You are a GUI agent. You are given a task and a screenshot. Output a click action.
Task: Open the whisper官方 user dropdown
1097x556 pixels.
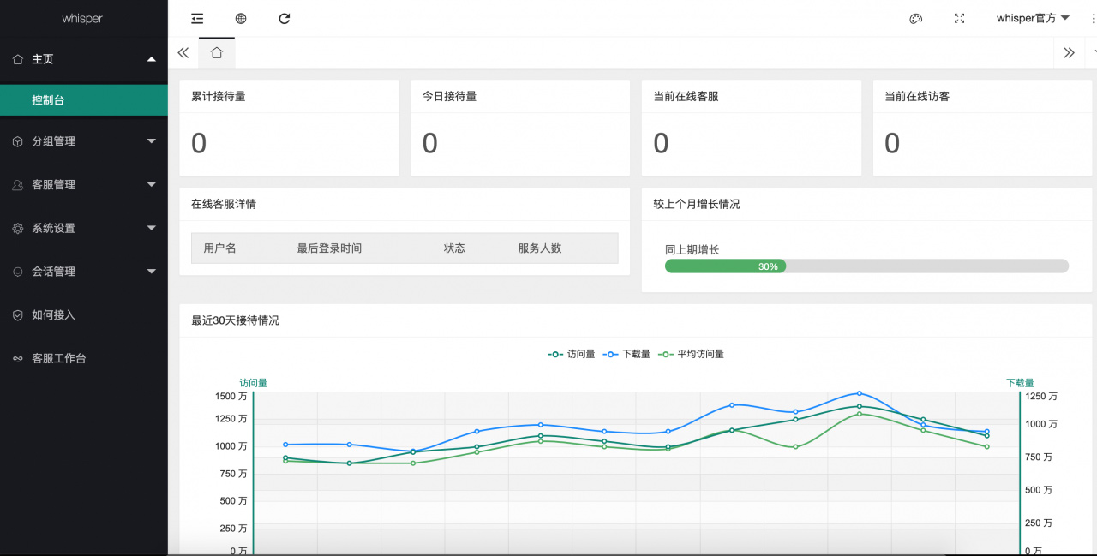1032,18
